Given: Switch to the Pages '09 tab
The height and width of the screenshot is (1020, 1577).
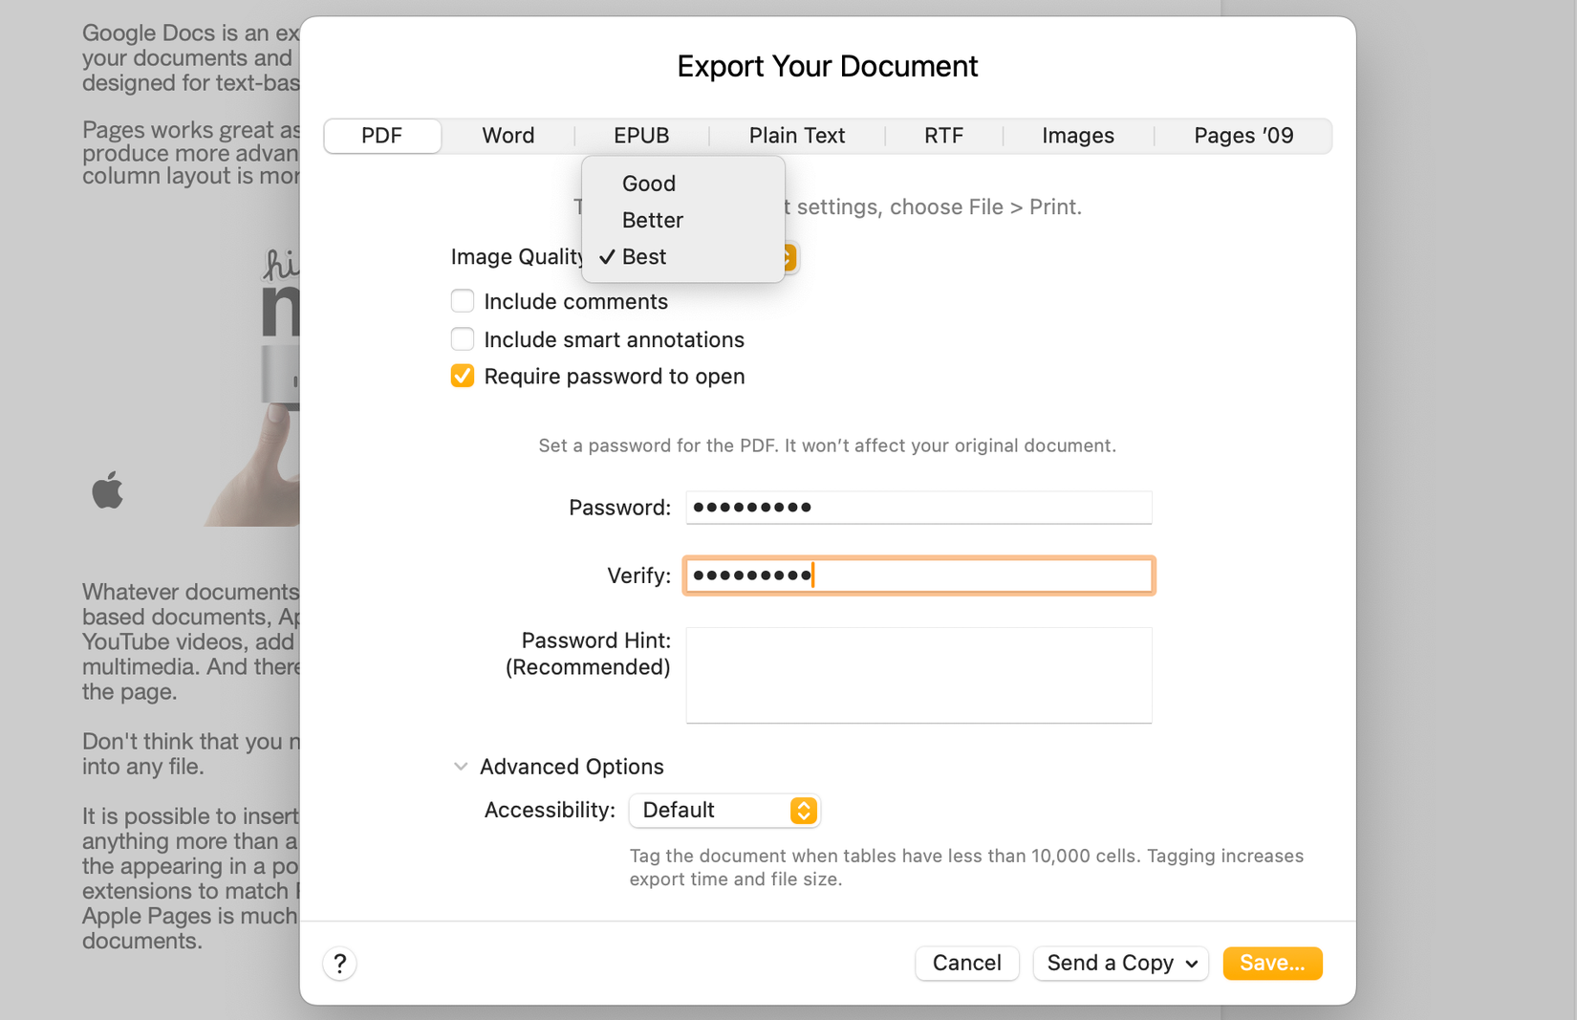Looking at the screenshot, I should pos(1243,136).
